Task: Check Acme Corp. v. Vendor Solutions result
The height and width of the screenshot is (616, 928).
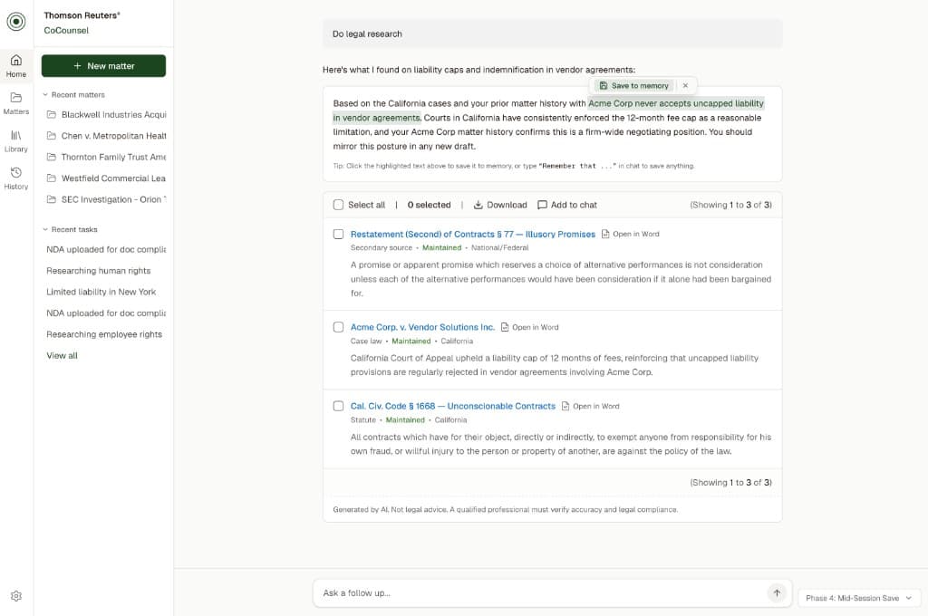Action: point(339,327)
